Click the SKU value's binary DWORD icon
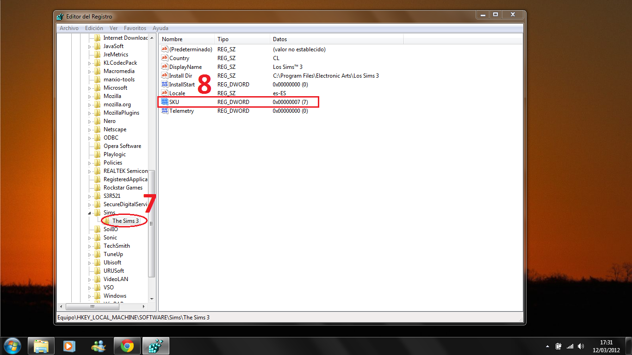The width and height of the screenshot is (632, 355). tap(165, 102)
